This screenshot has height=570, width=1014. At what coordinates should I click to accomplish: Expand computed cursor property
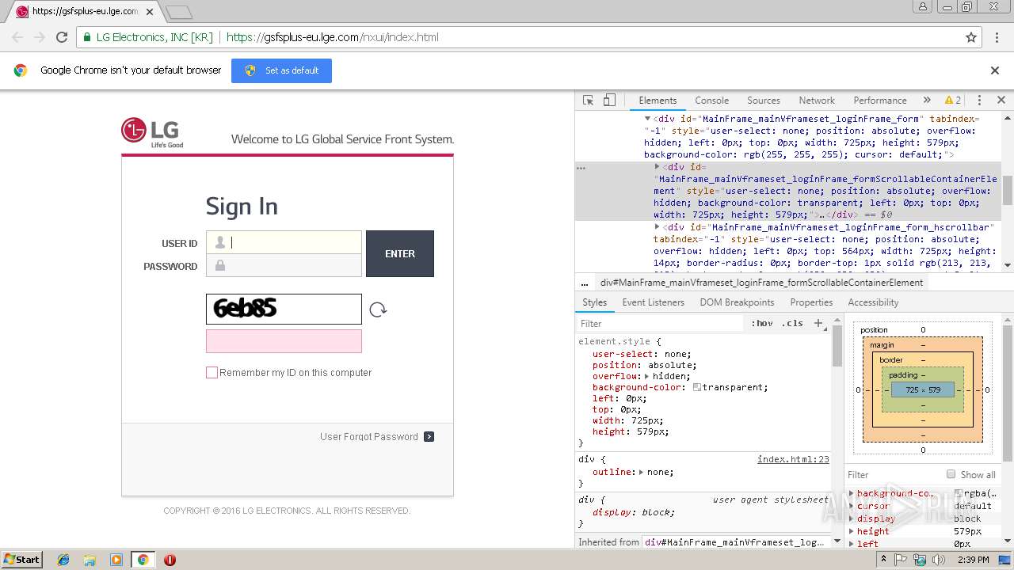[x=852, y=506]
